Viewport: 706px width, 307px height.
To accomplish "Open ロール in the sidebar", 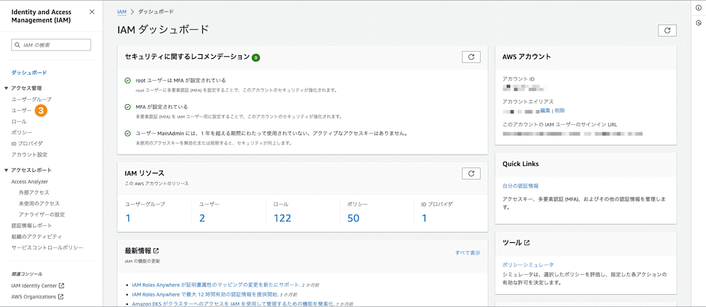I will [19, 121].
